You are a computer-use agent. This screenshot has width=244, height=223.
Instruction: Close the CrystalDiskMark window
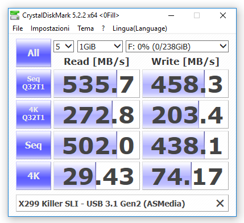coord(223,15)
